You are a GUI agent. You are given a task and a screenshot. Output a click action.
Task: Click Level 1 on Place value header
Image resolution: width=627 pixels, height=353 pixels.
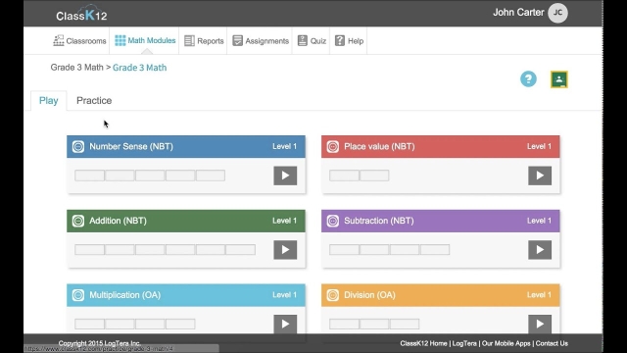pyautogui.click(x=539, y=146)
